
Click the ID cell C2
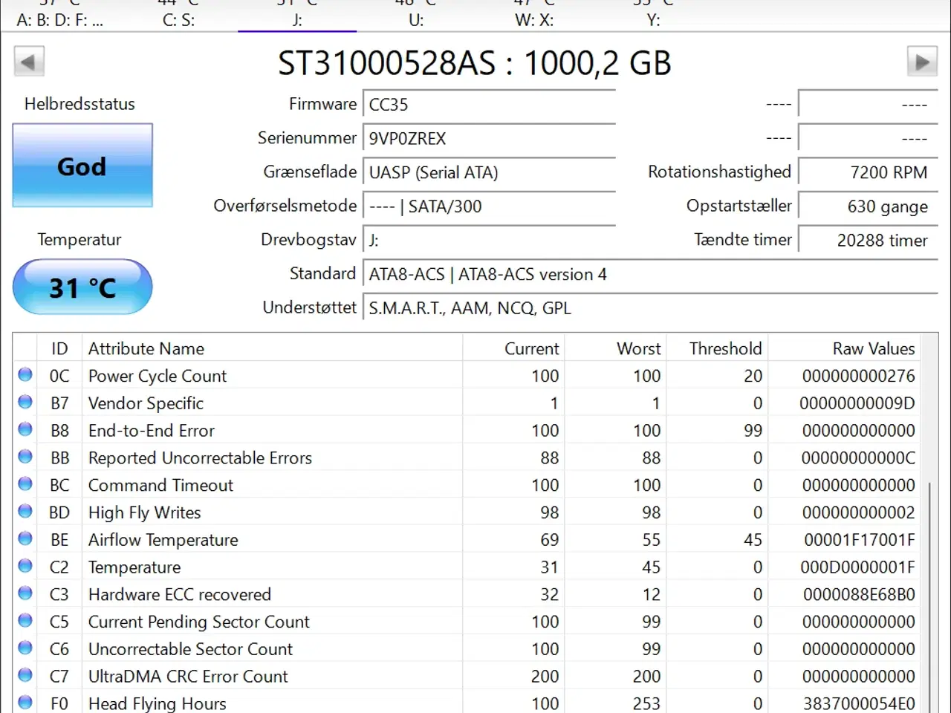tap(59, 567)
